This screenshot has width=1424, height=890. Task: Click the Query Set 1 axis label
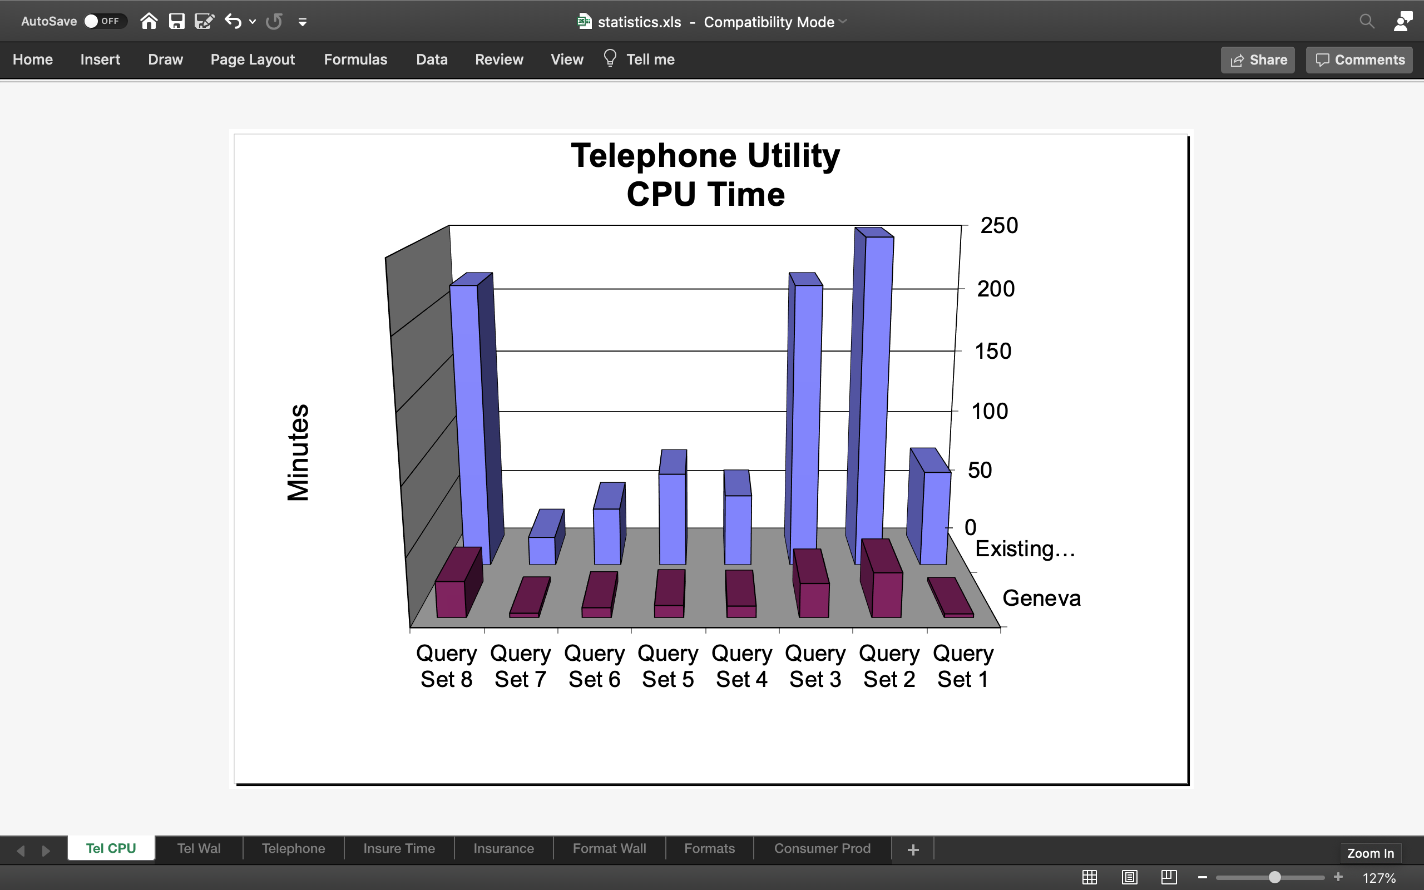click(x=963, y=666)
